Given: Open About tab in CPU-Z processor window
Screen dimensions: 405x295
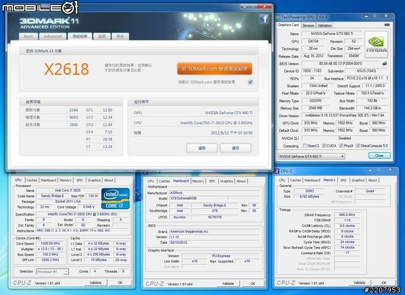Looking at the screenshot, I should [108, 180].
